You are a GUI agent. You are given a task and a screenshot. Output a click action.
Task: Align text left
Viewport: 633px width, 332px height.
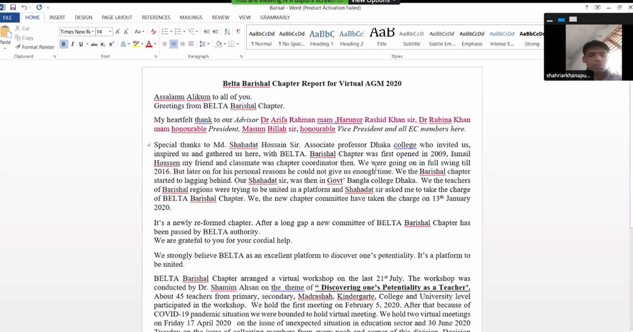pyautogui.click(x=165, y=44)
